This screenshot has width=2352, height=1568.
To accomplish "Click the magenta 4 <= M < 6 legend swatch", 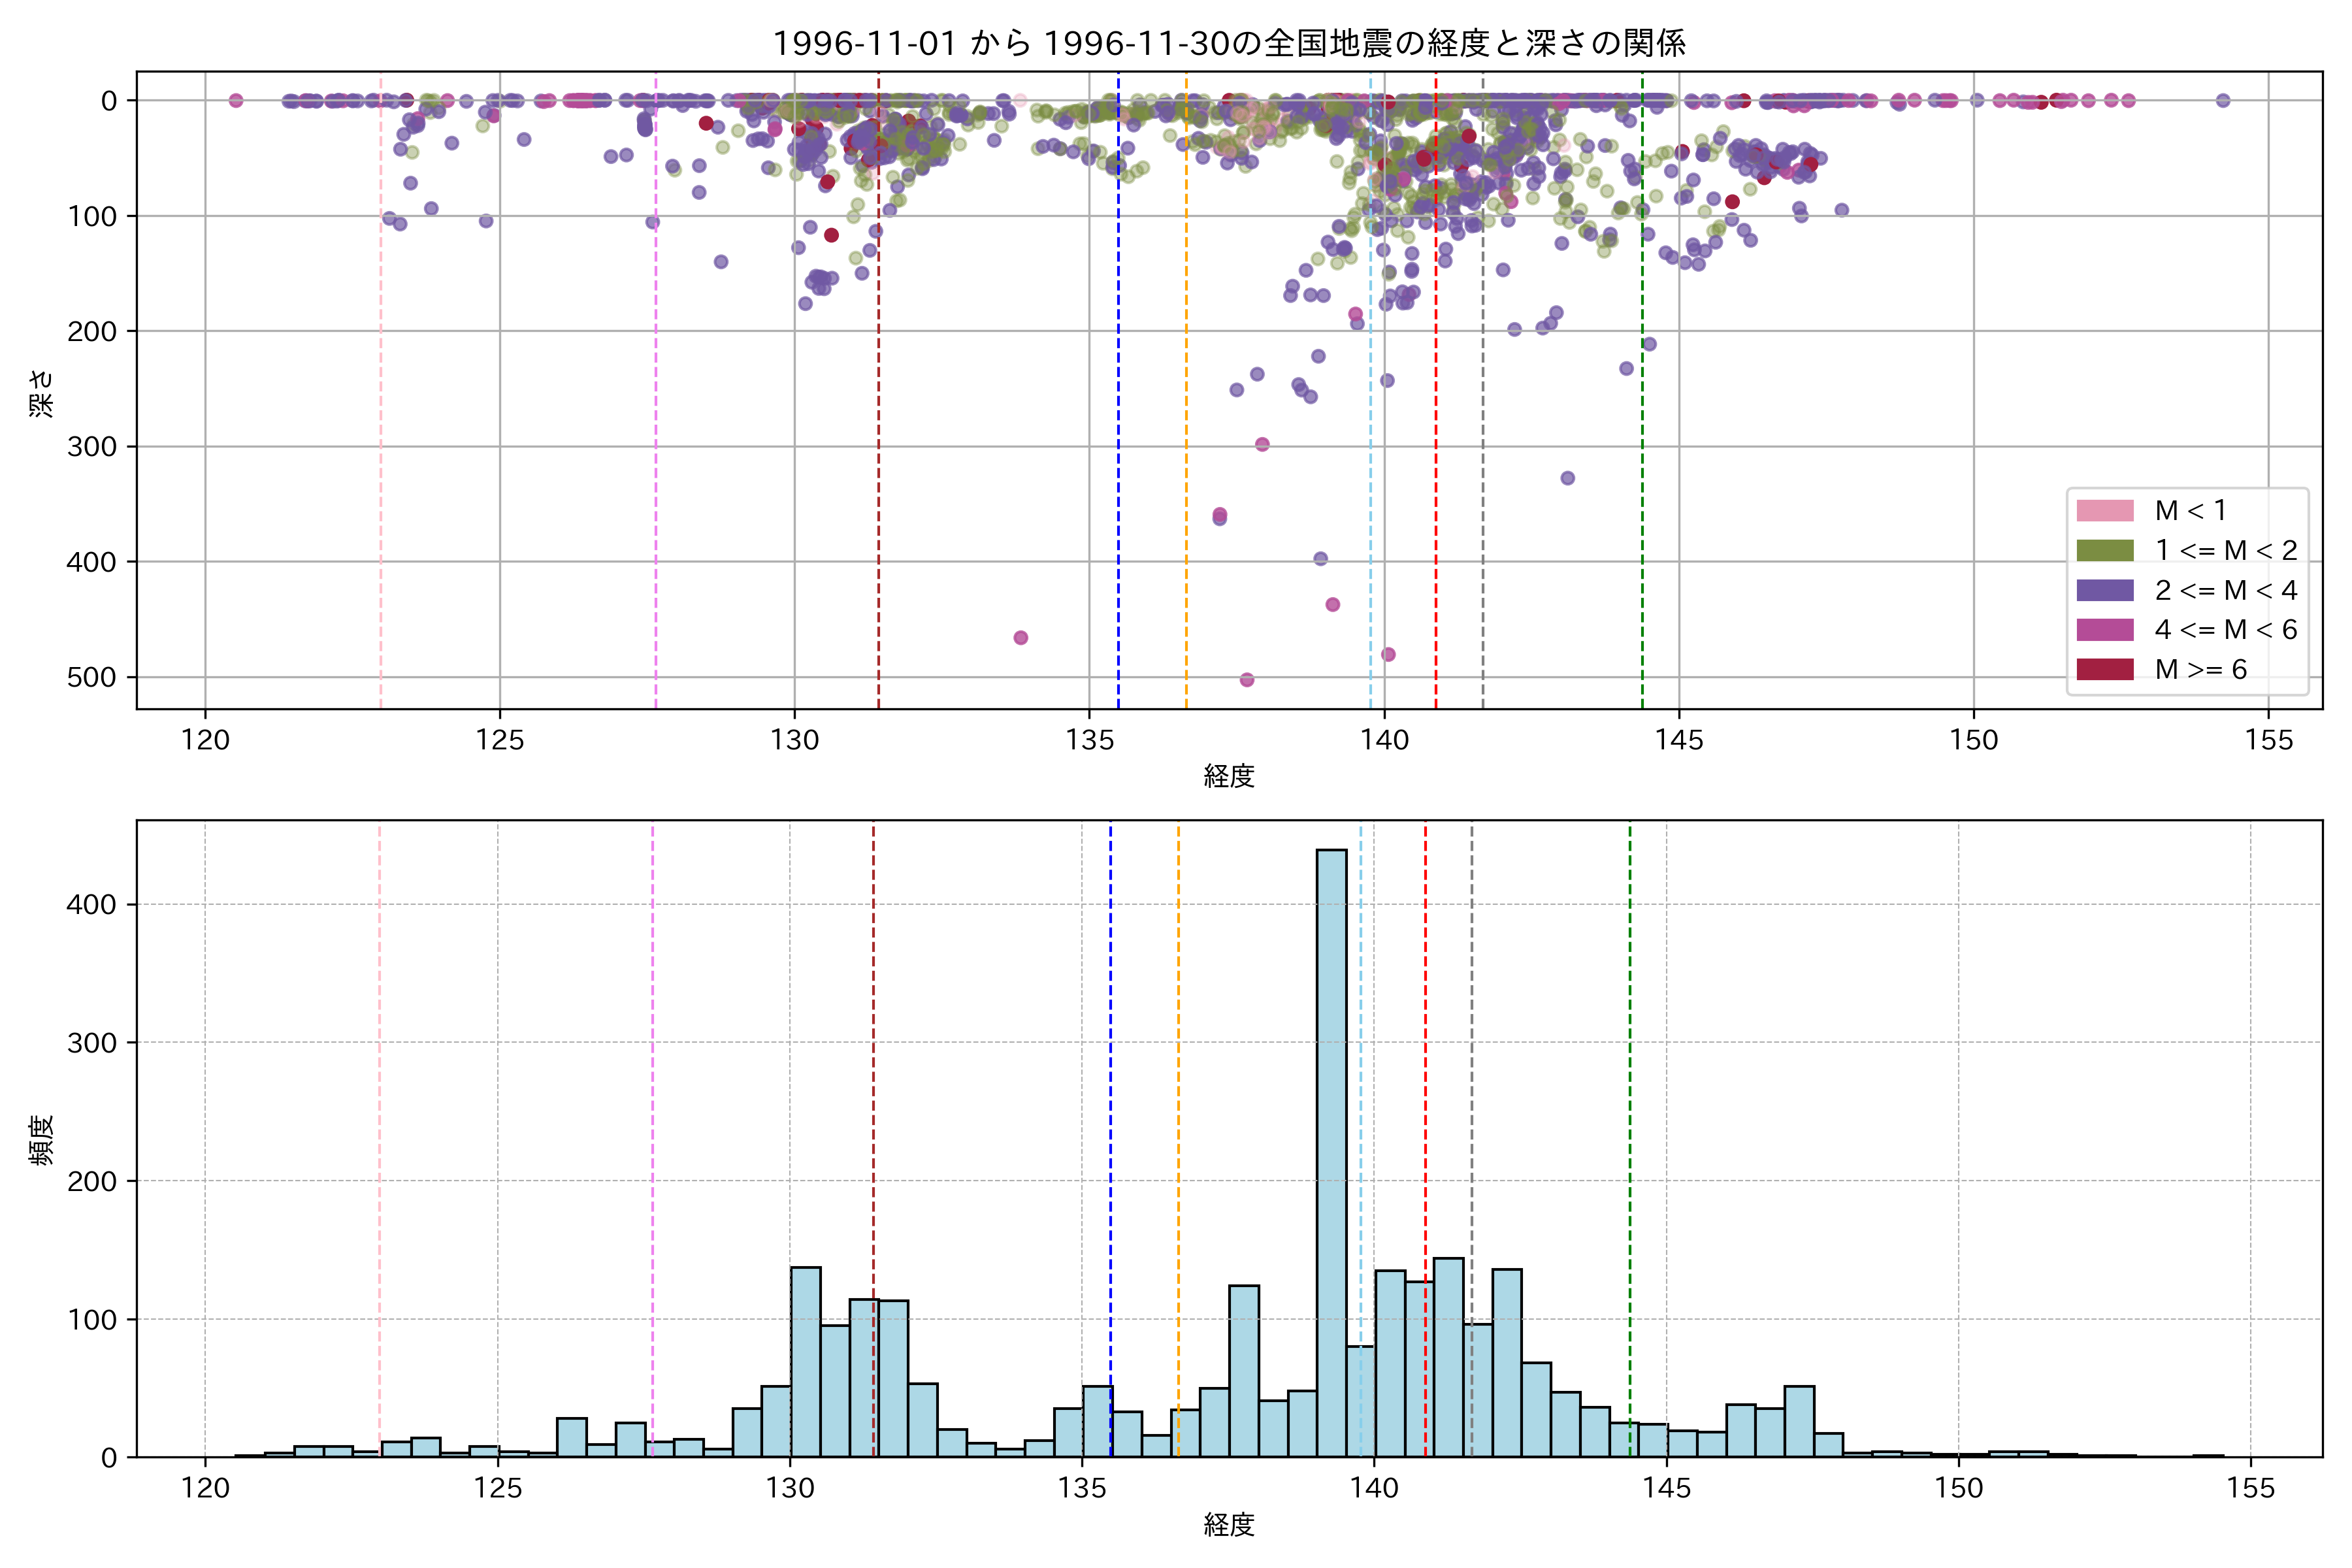I will pos(2104,630).
